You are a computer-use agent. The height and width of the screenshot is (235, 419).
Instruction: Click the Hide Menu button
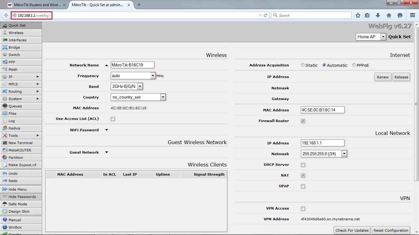[21, 189]
